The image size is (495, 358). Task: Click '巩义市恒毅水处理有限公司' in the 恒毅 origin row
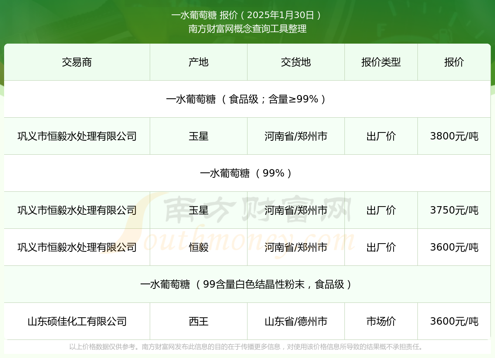pos(77,247)
